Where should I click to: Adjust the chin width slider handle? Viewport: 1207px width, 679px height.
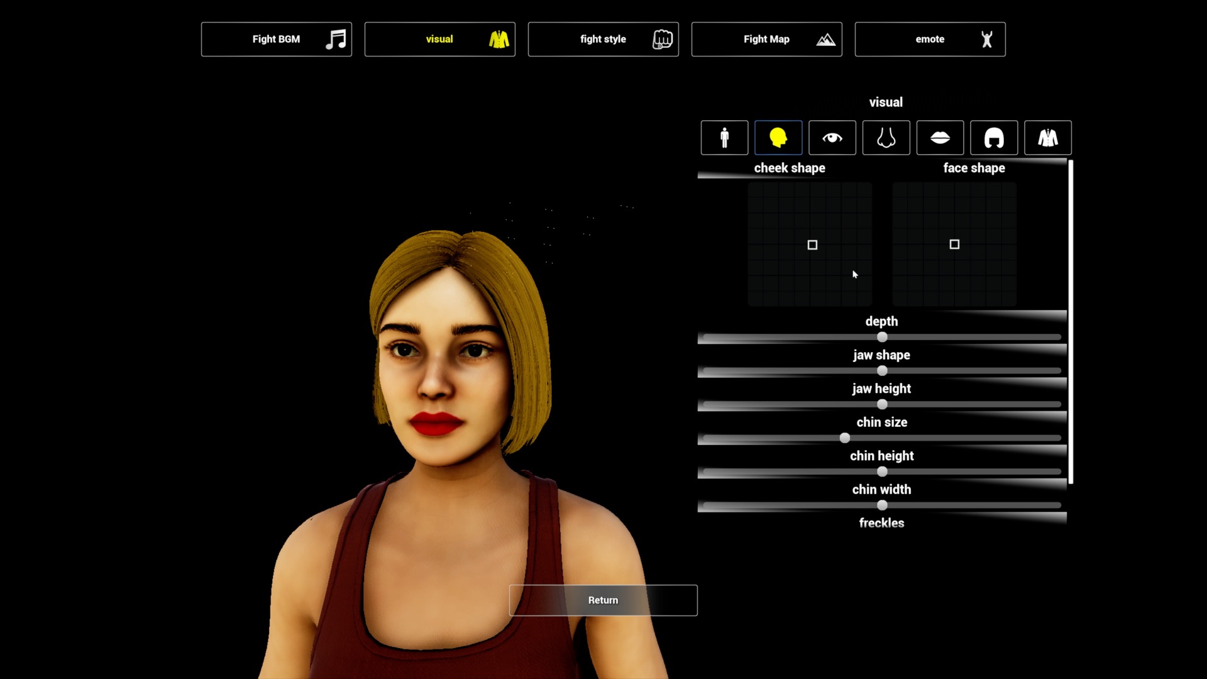(x=882, y=505)
